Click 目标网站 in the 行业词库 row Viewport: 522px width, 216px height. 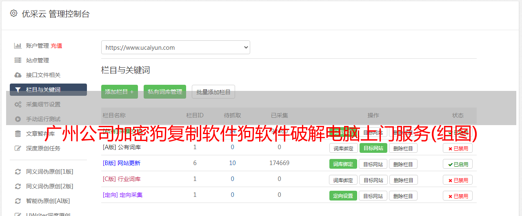373,180
